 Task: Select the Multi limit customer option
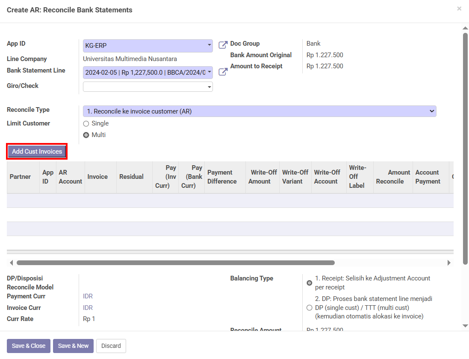pyautogui.click(x=86, y=135)
